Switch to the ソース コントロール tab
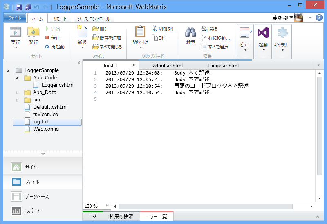The height and width of the screenshot is (224, 327). point(94,19)
